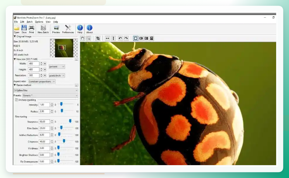This screenshot has height=178, width=289.
Task: Collapse the New size section
Action: (15, 59)
